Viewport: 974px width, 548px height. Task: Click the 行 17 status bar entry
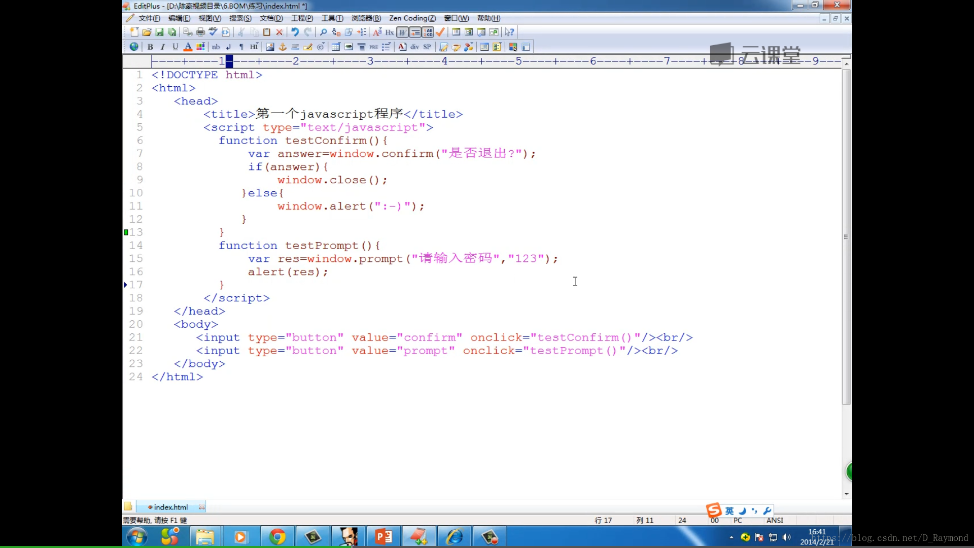point(603,520)
